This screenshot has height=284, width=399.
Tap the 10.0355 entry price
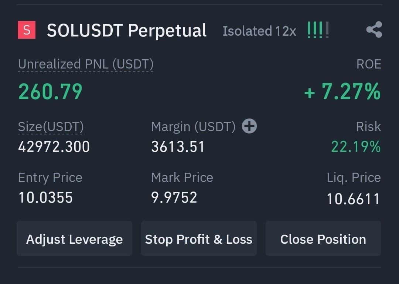pos(45,197)
